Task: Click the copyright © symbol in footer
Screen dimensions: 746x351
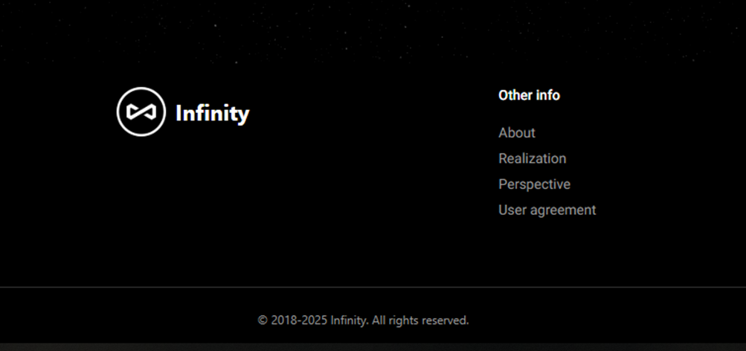Action: click(x=263, y=321)
